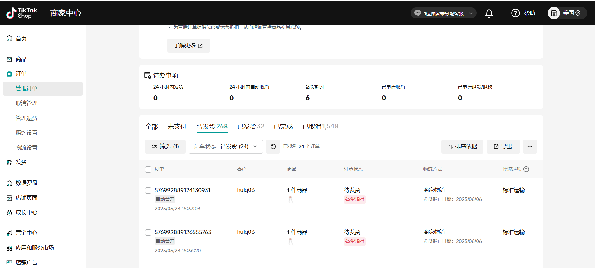Click the 发货 truck icon in sidebar
The image size is (595, 268).
[x=9, y=162]
